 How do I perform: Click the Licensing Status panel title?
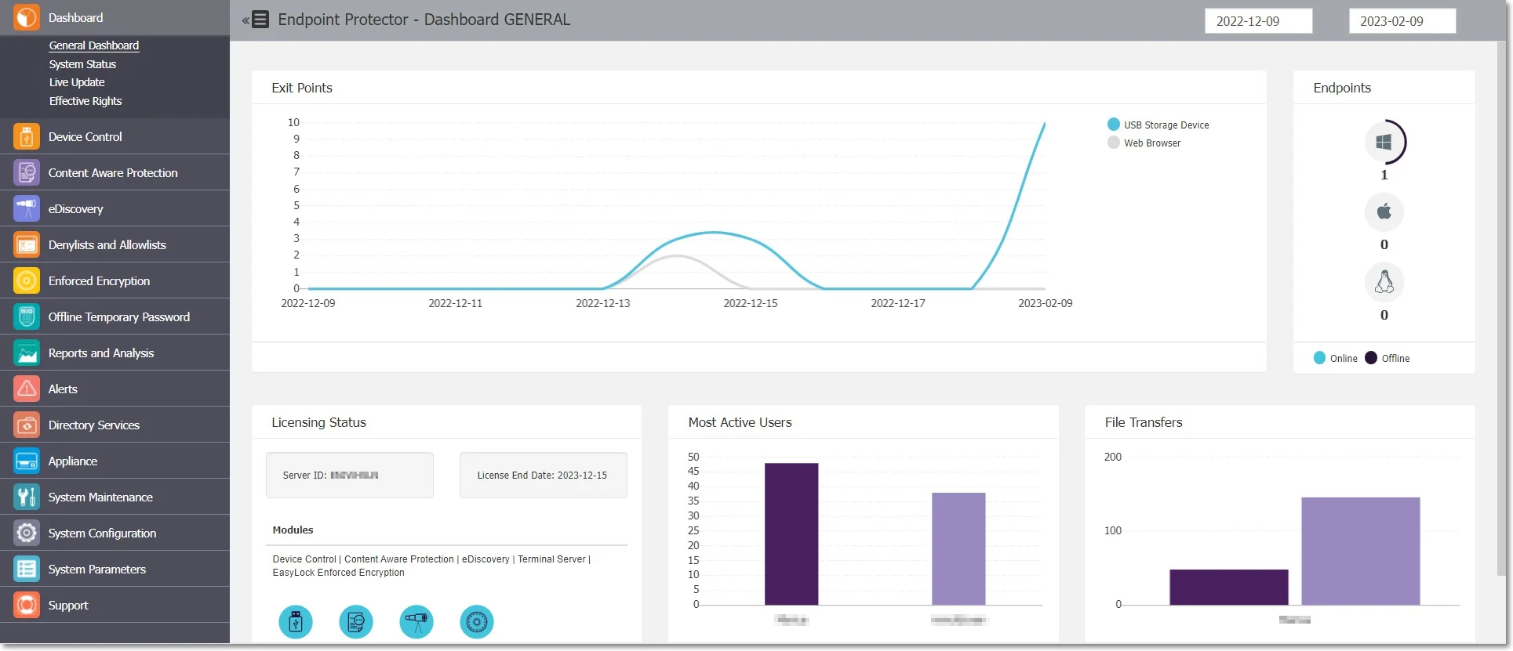click(x=318, y=422)
